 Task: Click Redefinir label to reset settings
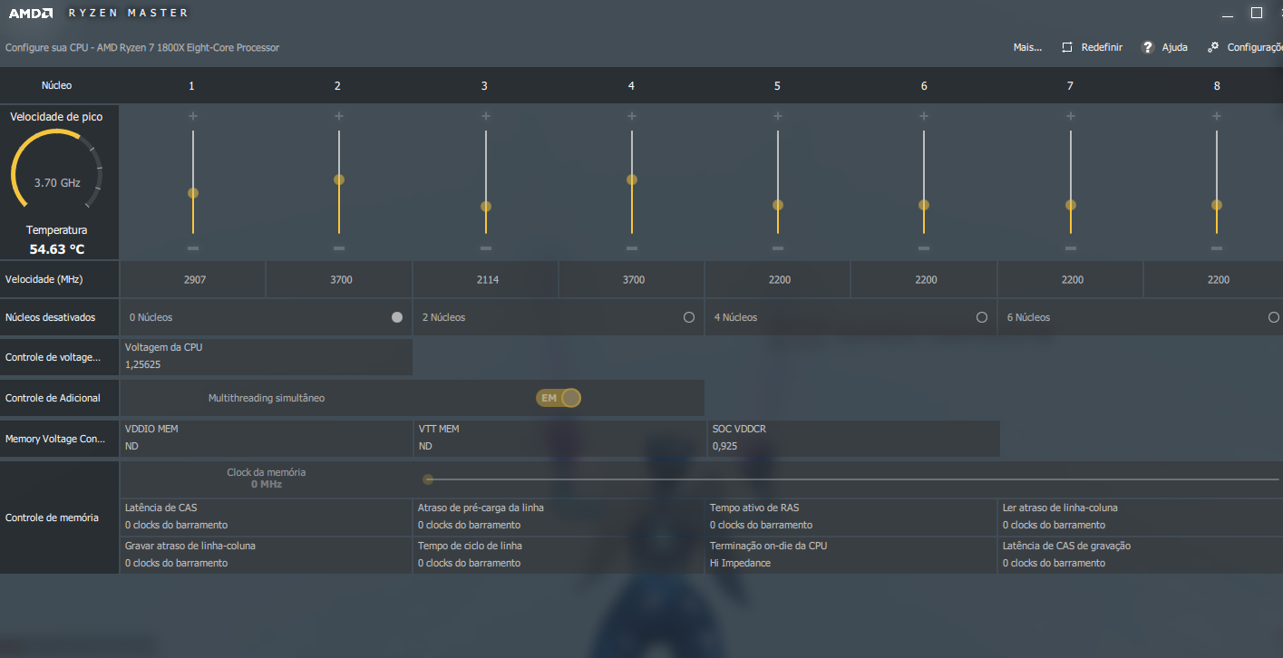click(1102, 47)
